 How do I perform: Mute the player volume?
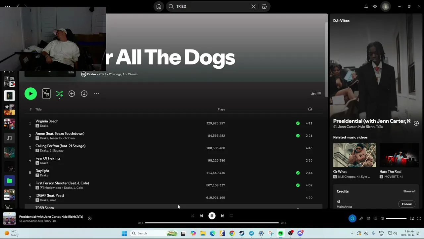pos(382,218)
